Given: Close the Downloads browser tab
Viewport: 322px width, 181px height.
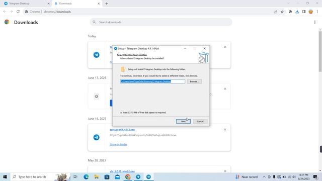Looking at the screenshot, I should (x=99, y=4).
